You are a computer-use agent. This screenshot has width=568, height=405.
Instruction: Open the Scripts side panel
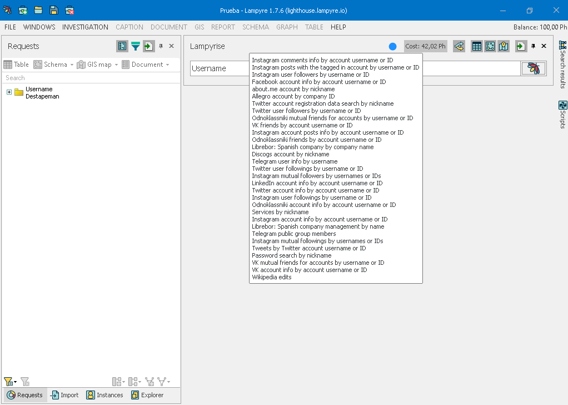coord(562,115)
